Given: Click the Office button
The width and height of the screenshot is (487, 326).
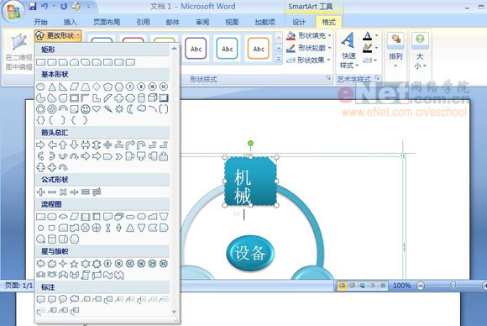Looking at the screenshot, I should point(13,12).
